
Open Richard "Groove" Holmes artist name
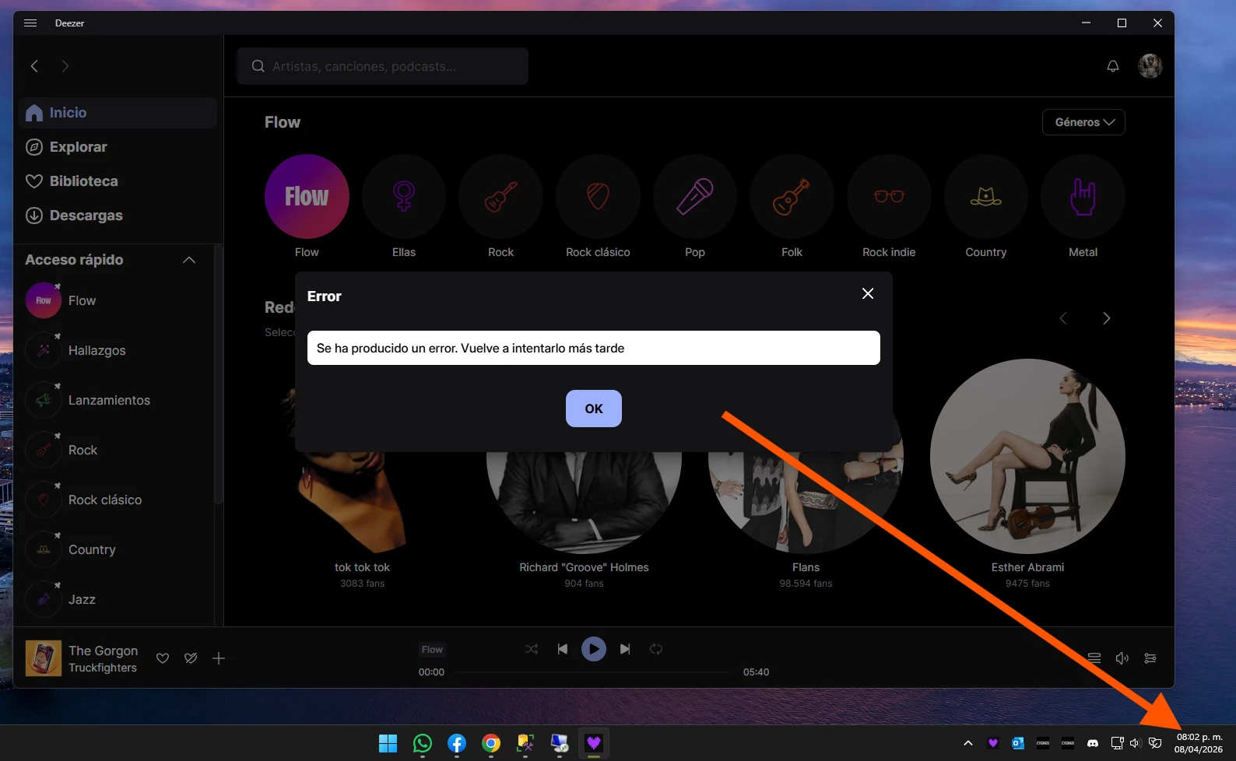click(x=584, y=567)
